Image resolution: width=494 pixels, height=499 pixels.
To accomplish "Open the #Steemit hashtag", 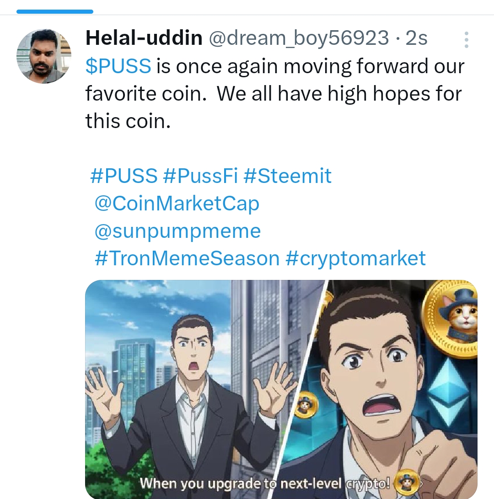I will click(287, 176).
